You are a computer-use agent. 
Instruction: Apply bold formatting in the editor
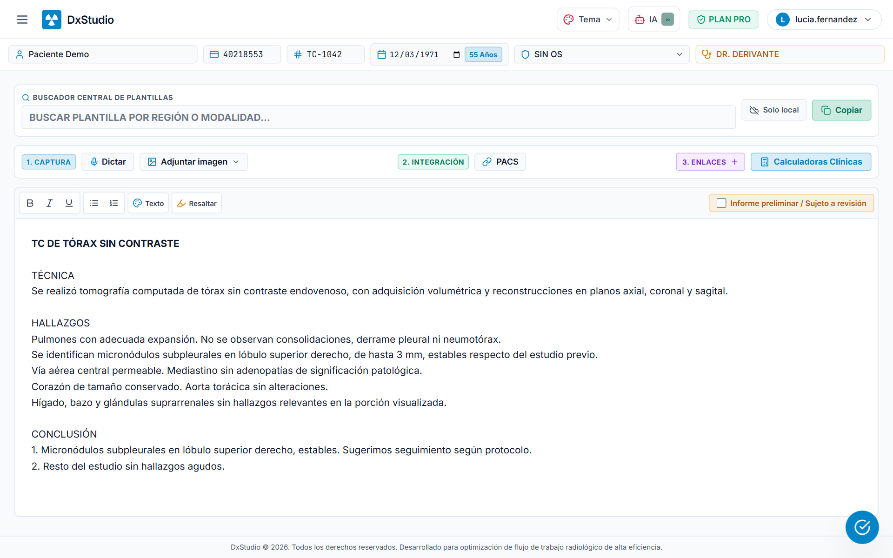pos(30,203)
